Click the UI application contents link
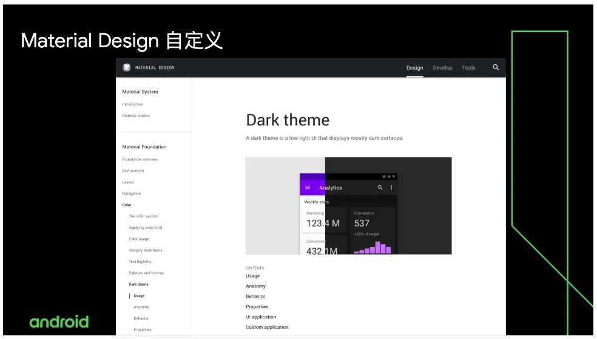597x339 pixels. tap(261, 317)
